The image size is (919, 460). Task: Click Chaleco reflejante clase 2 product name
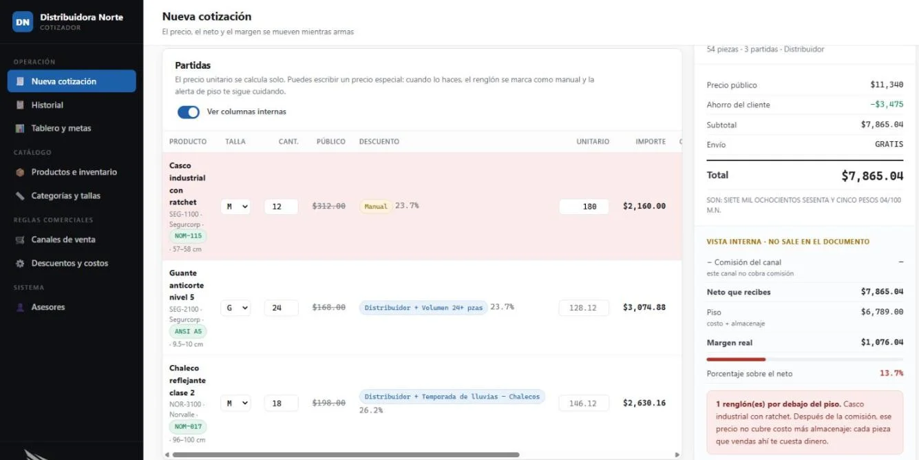pos(187,380)
